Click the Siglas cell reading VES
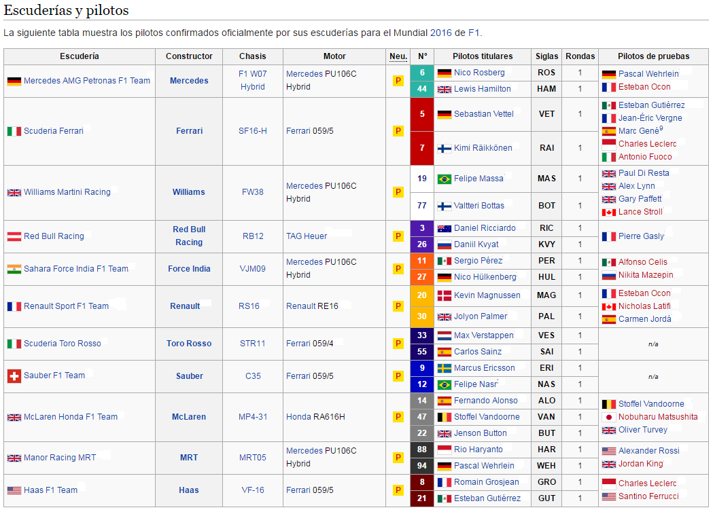Screen dimensions: 713x512 [x=546, y=335]
